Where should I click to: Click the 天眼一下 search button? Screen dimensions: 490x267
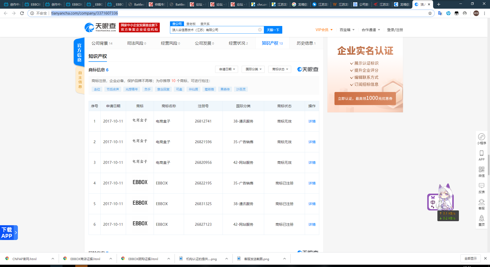pyautogui.click(x=273, y=30)
